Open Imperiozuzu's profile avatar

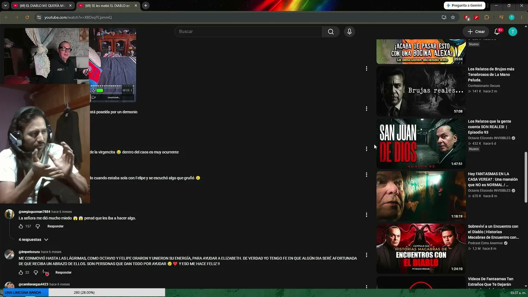click(x=9, y=254)
